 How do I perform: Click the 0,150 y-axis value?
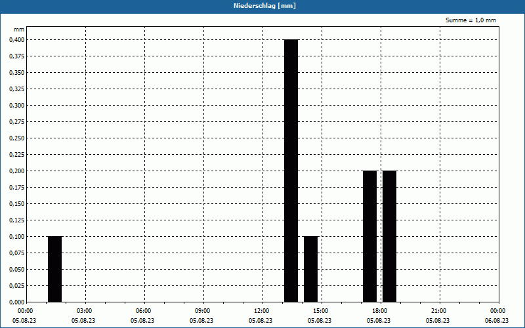click(x=17, y=204)
